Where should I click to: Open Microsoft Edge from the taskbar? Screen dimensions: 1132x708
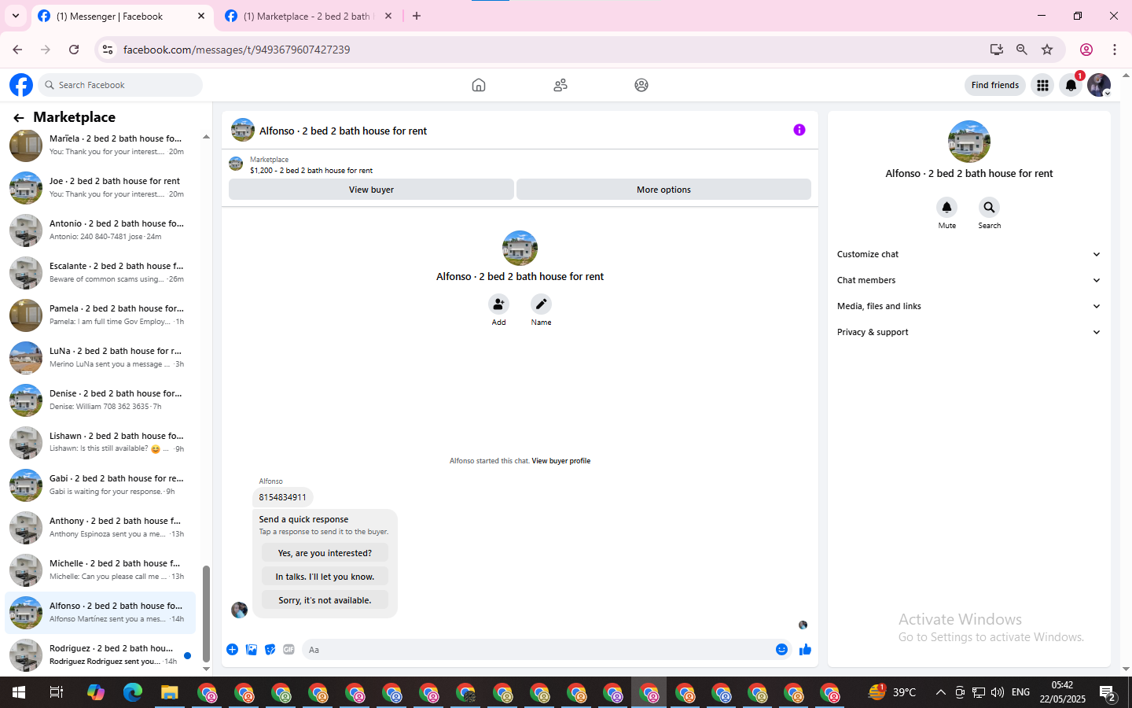coord(132,693)
